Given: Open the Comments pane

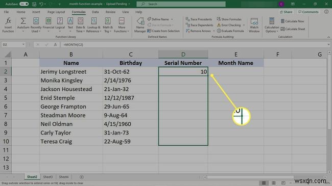Looking at the screenshot, I should click(x=309, y=12).
